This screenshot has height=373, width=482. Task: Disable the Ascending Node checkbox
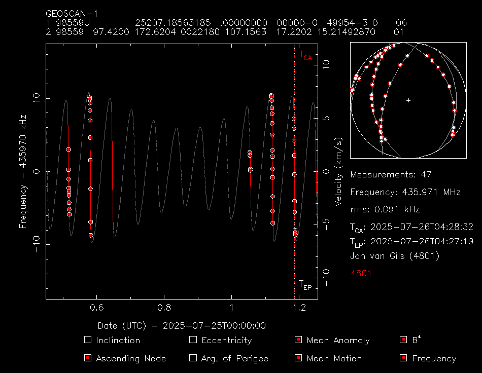point(88,358)
